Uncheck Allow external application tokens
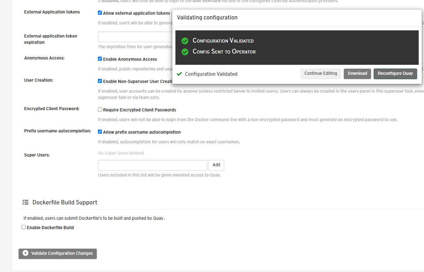The image size is (424, 272). click(100, 13)
